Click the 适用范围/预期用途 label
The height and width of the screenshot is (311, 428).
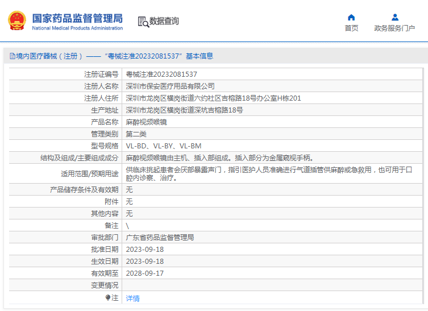point(90,173)
